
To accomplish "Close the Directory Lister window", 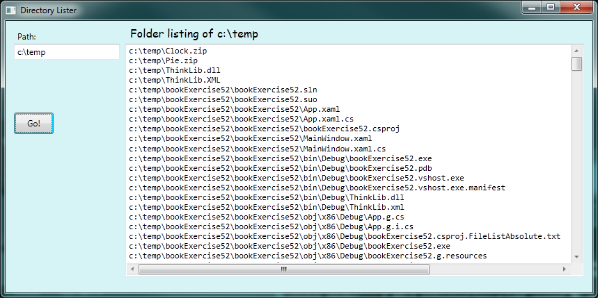I will [576, 8].
